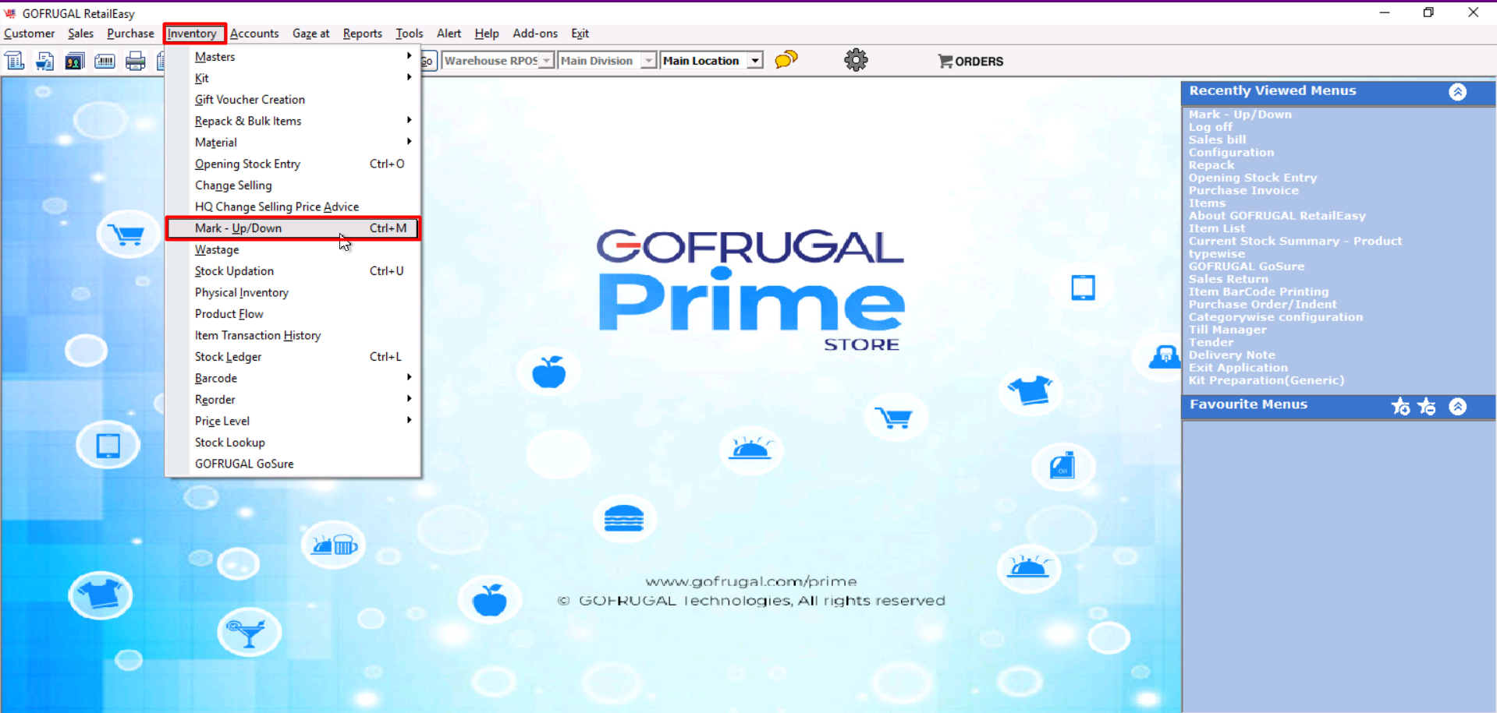Open recently viewed Kit Preparation(Generic) link

1266,380
